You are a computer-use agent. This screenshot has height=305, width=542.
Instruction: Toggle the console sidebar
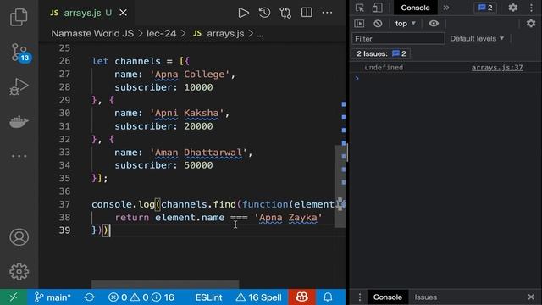(359, 24)
